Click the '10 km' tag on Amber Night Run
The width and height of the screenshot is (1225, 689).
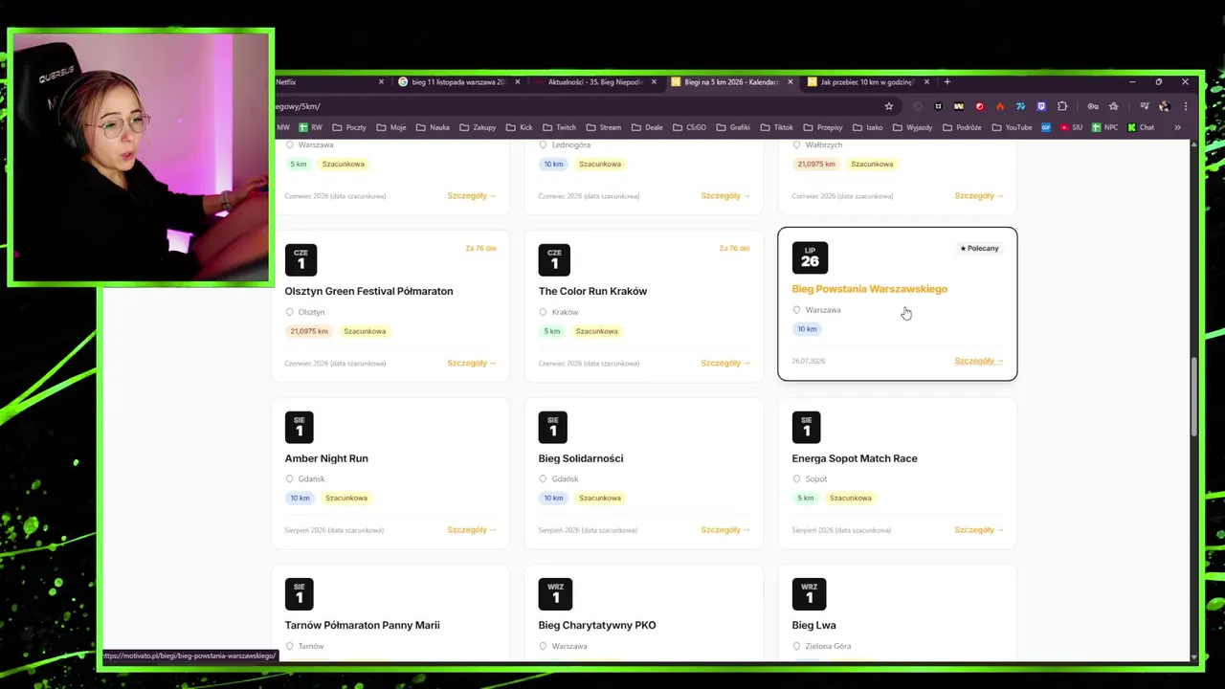[301, 498]
